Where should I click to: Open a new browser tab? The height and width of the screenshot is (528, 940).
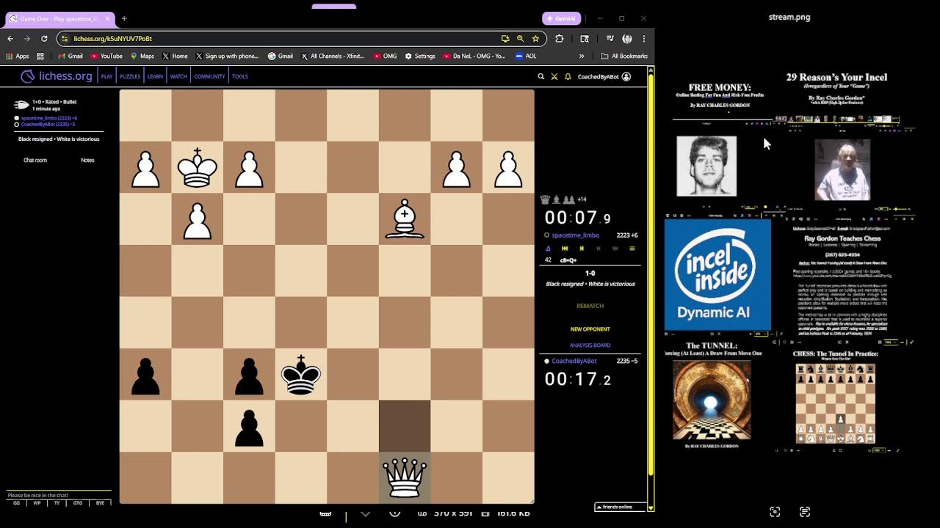click(x=124, y=18)
